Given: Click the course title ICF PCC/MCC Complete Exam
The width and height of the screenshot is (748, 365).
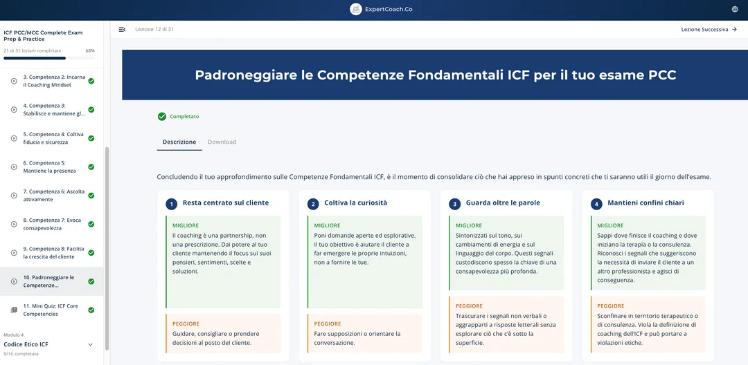Looking at the screenshot, I should (x=43, y=36).
